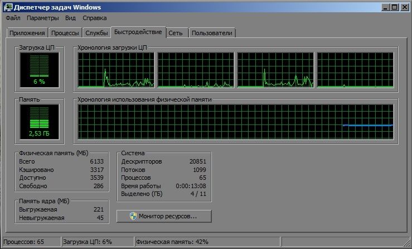The image size is (412, 249).
Task: Select the Быстродействие tab
Action: coord(138,32)
